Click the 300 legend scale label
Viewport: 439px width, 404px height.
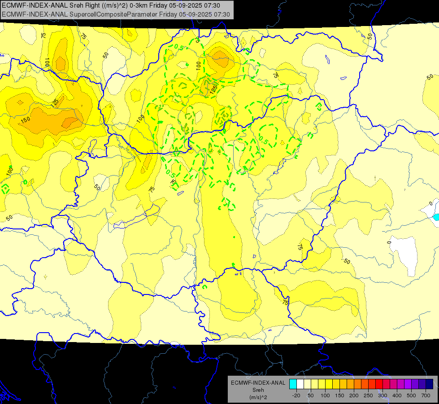tap(383, 395)
